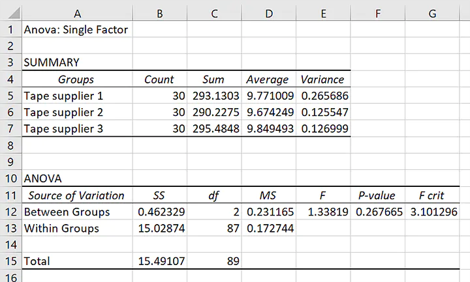The height and width of the screenshot is (282, 470).
Task: Click the 'Anova: Single Factor' cell
Action: point(77,29)
